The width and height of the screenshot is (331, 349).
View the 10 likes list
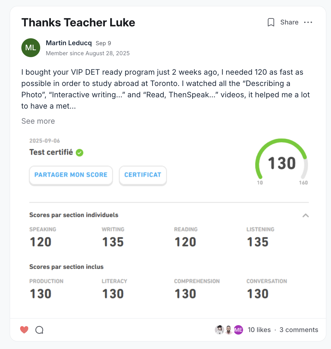[x=259, y=330]
